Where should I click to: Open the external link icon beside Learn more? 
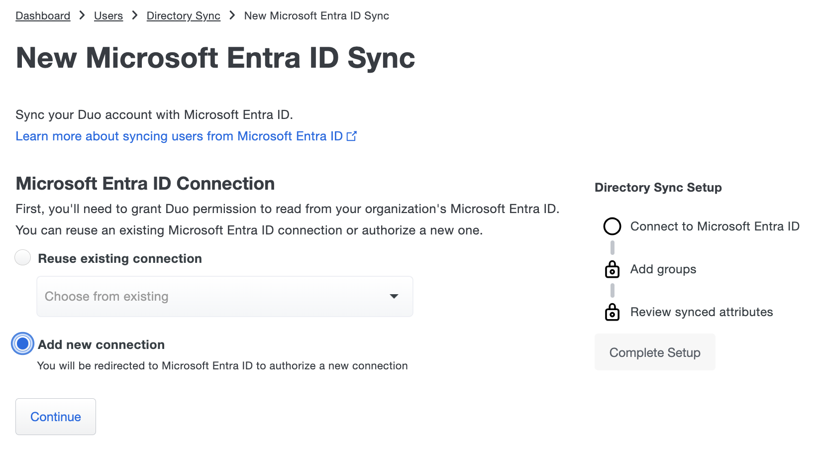click(352, 135)
